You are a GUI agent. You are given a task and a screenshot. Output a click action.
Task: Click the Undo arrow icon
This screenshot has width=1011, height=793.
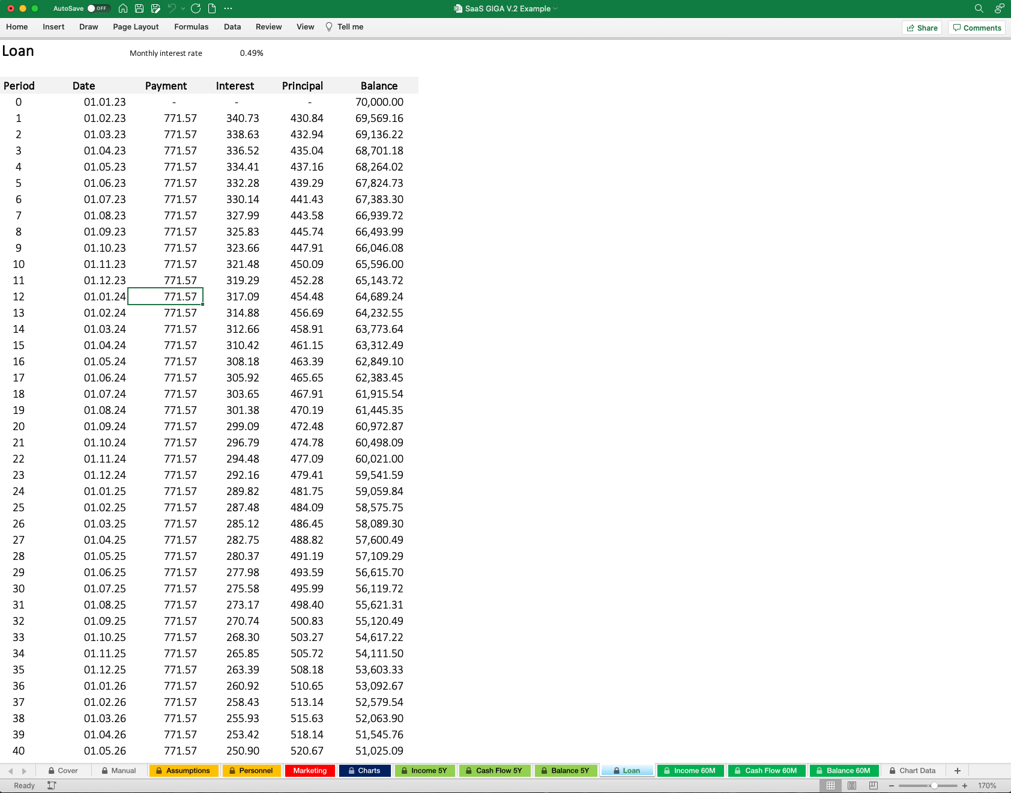[x=172, y=8]
